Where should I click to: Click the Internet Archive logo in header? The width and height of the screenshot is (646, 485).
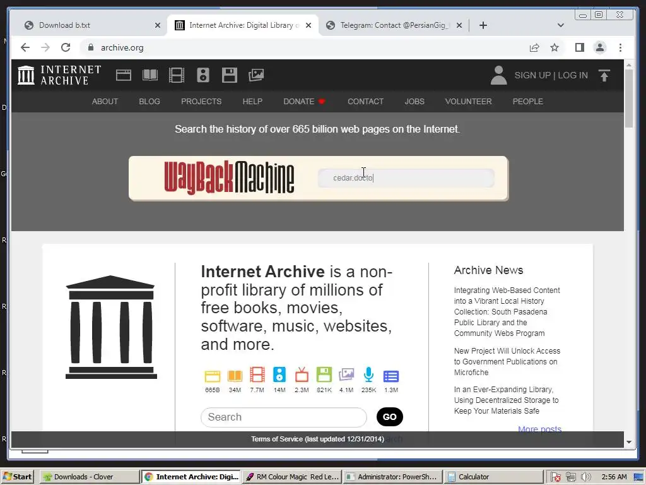pyautogui.click(x=59, y=75)
